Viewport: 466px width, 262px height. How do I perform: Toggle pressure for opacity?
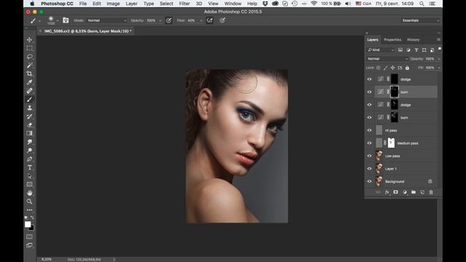pos(168,20)
